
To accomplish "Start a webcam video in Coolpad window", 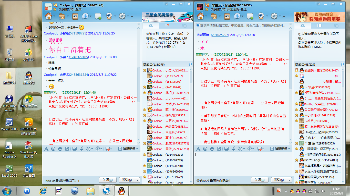I will pyautogui.click(x=109, y=16).
